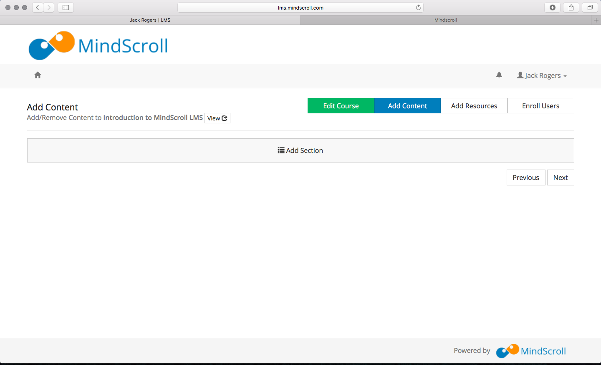Switch to the Mindscroll browser tab
Screen dimensions: 601x365
coord(446,20)
